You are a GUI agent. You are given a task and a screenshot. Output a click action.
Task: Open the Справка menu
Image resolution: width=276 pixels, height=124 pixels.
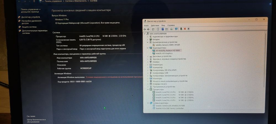point(171,25)
